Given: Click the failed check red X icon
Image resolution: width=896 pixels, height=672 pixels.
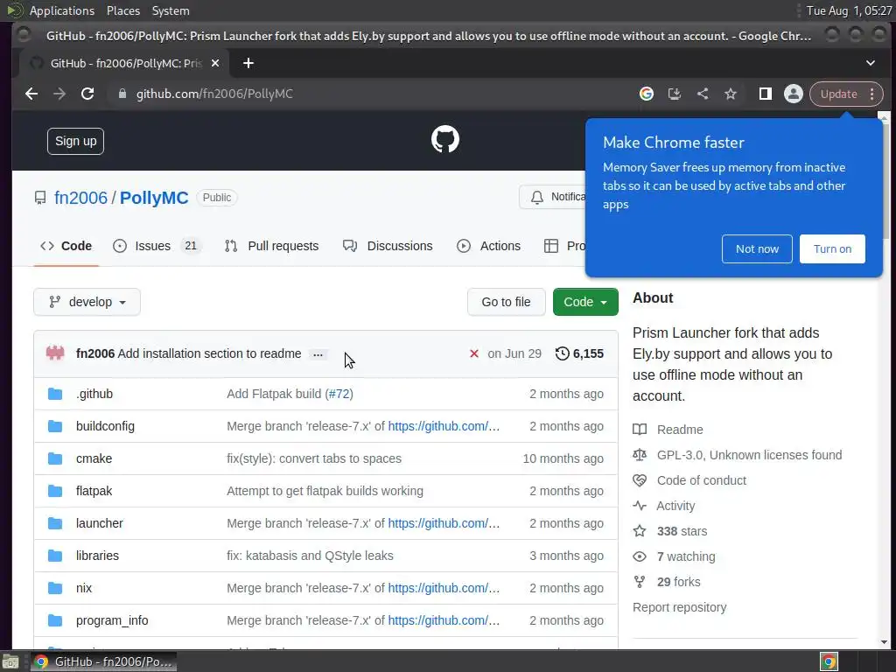Looking at the screenshot, I should coord(473,353).
